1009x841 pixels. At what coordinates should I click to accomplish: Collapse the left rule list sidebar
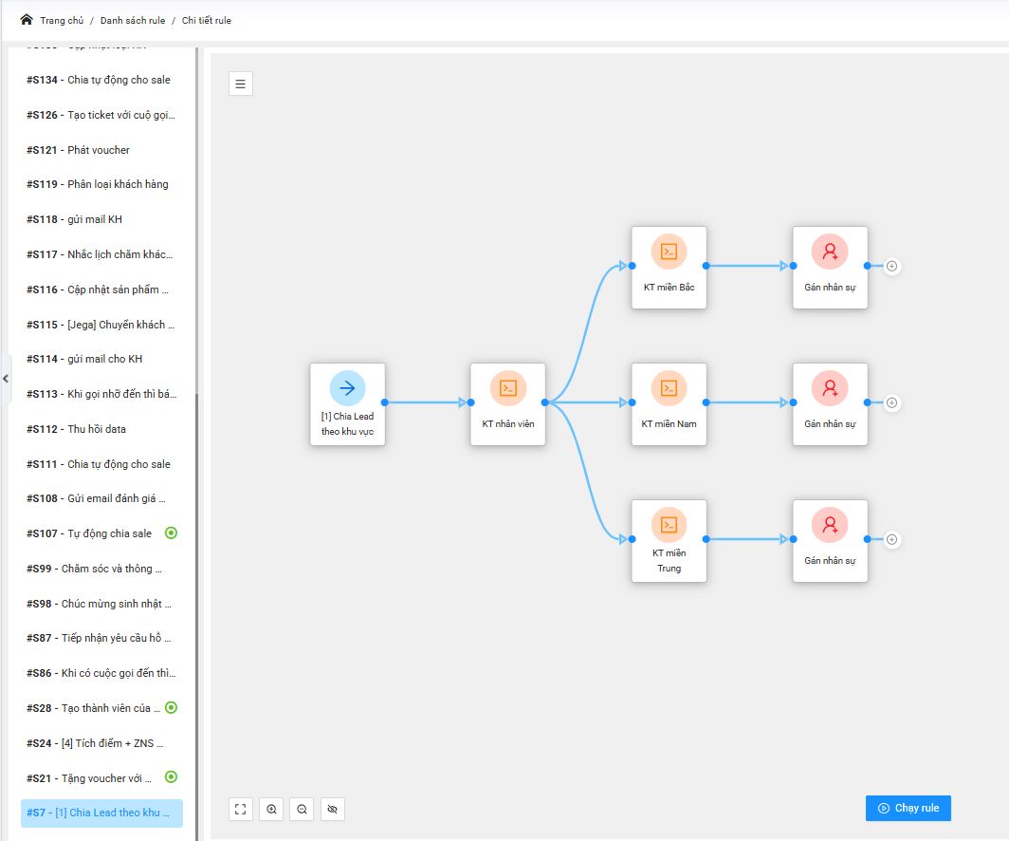coord(6,379)
